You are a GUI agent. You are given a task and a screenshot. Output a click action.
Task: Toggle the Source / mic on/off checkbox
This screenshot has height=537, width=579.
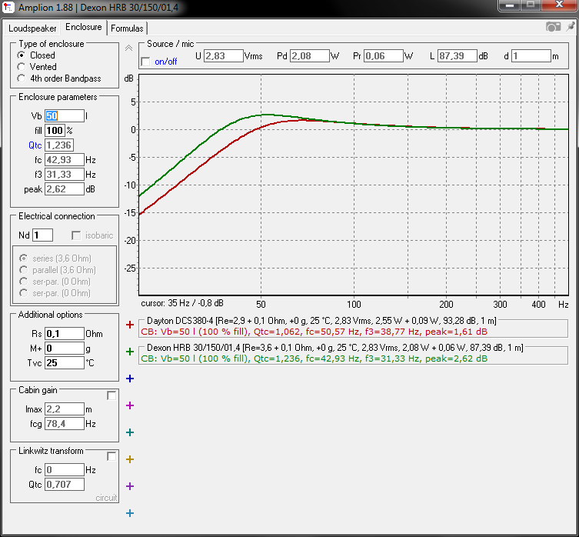146,62
